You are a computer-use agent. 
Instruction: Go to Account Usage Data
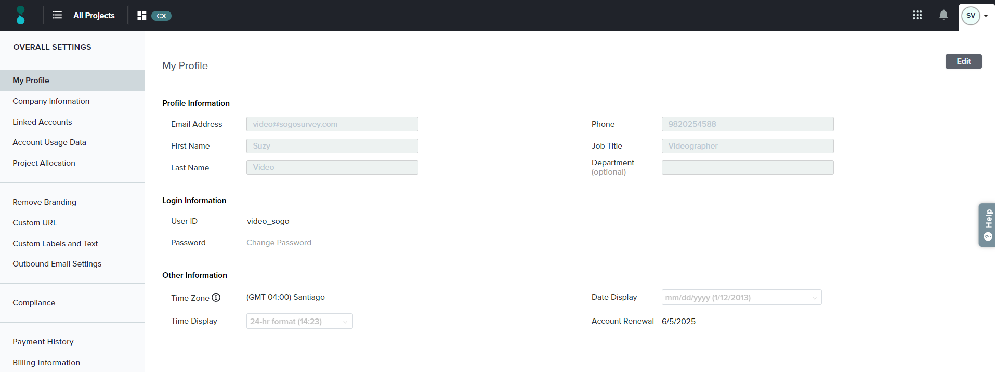49,142
